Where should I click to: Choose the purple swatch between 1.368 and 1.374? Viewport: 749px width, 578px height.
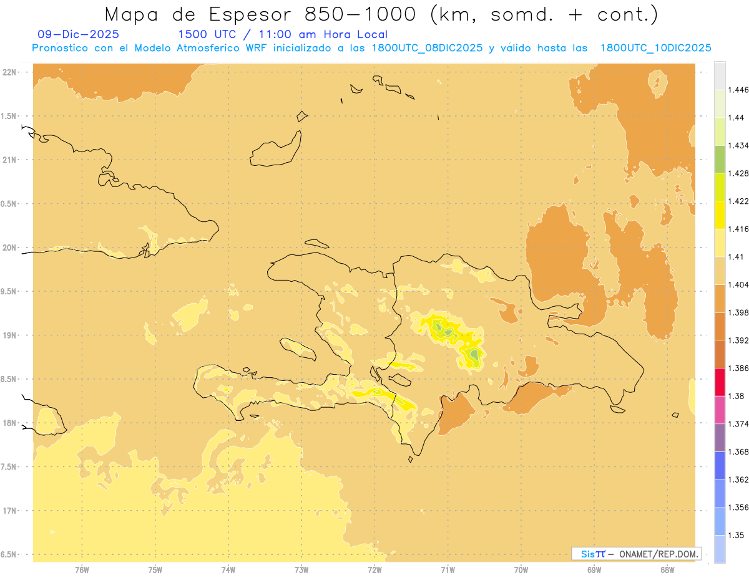pos(720,438)
